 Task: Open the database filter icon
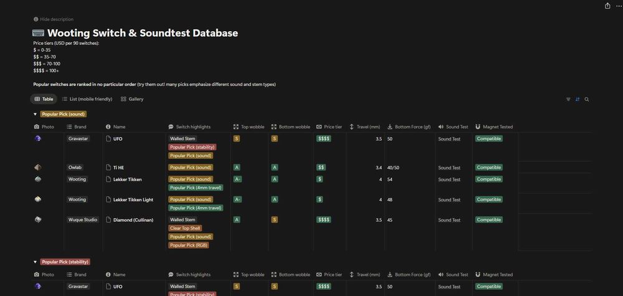pyautogui.click(x=568, y=99)
